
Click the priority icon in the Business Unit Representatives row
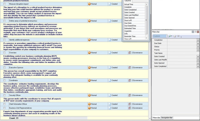(90, 108)
